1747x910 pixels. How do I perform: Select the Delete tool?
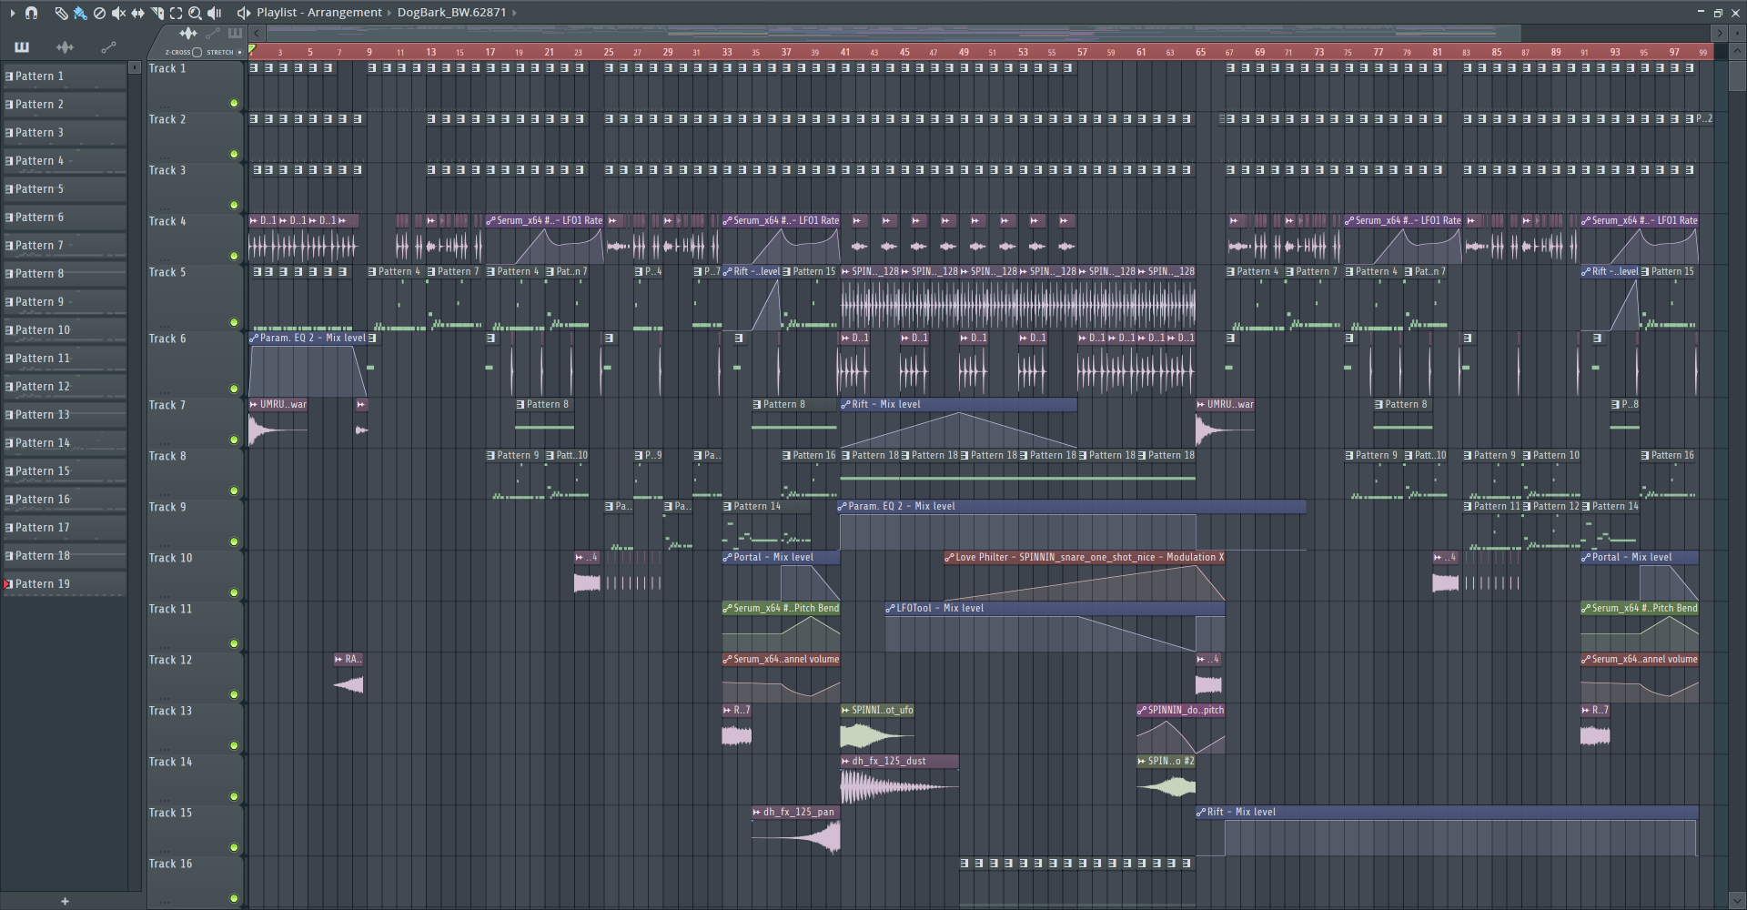pyautogui.click(x=99, y=13)
